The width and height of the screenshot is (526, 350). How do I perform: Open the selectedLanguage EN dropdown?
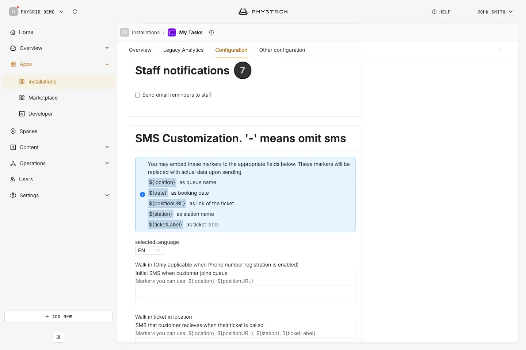click(x=150, y=250)
